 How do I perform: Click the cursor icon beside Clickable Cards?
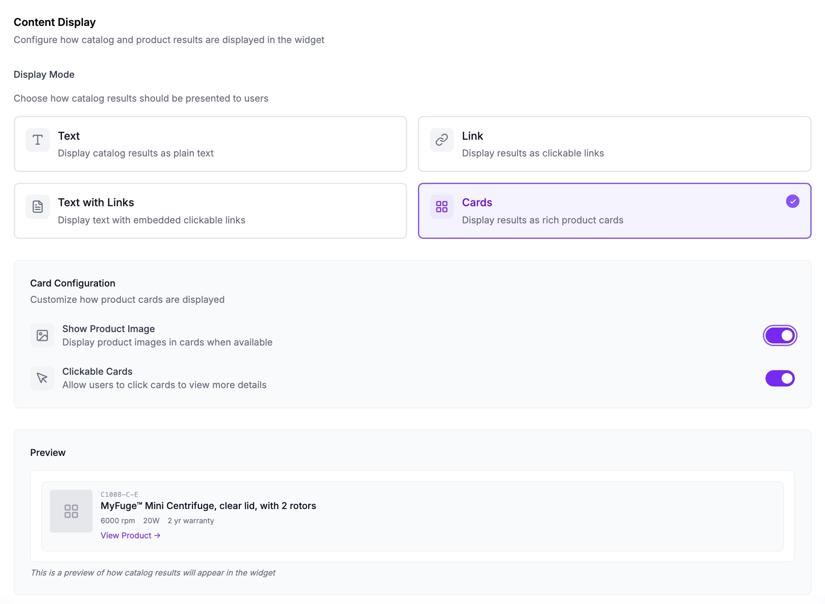point(42,378)
